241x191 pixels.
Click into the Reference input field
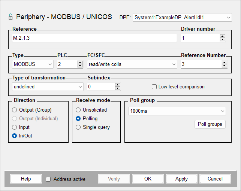coord(94,38)
